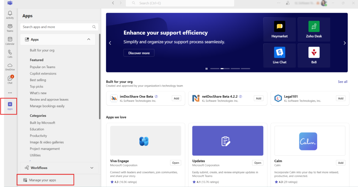Jump to the first carousel slide indicator
358x187 pixels.
click(215, 69)
